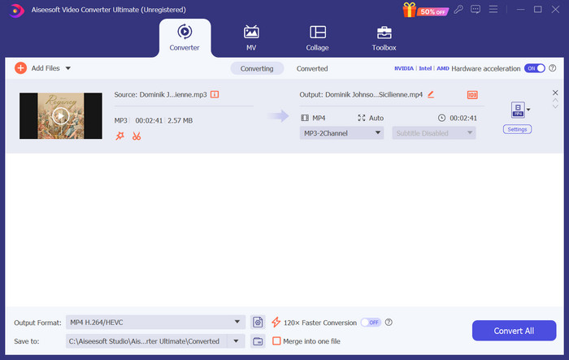Viewport: 569px width, 360px height.
Task: Click the Aiseesoft app logo
Action: click(x=16, y=11)
